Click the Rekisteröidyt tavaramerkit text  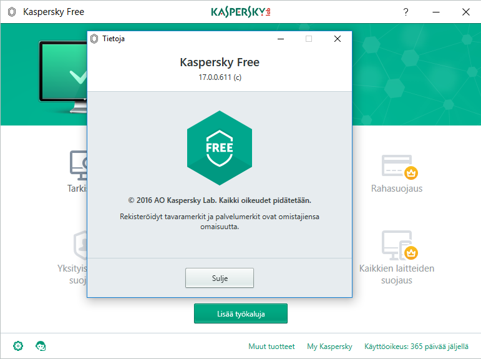220,222
